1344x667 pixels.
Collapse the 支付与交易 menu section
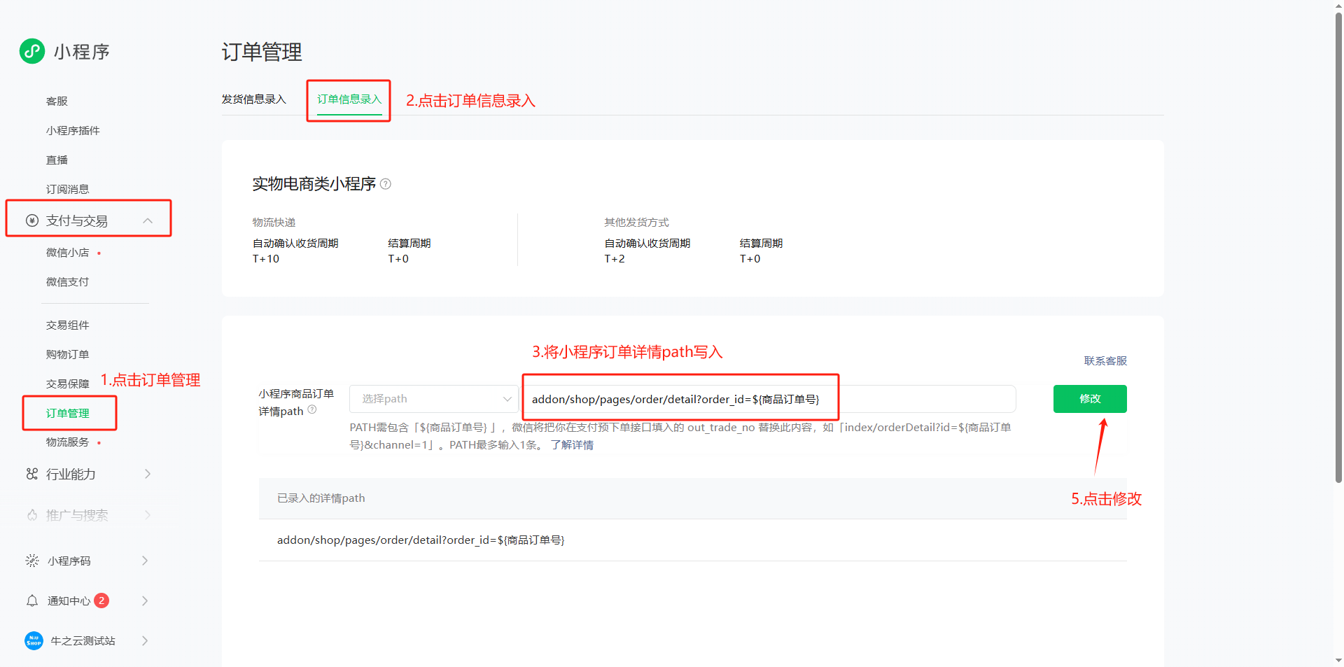click(x=148, y=221)
